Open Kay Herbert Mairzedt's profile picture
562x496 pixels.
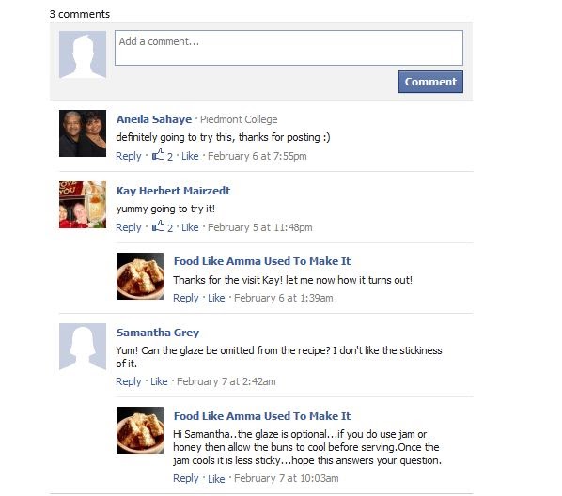click(x=83, y=205)
